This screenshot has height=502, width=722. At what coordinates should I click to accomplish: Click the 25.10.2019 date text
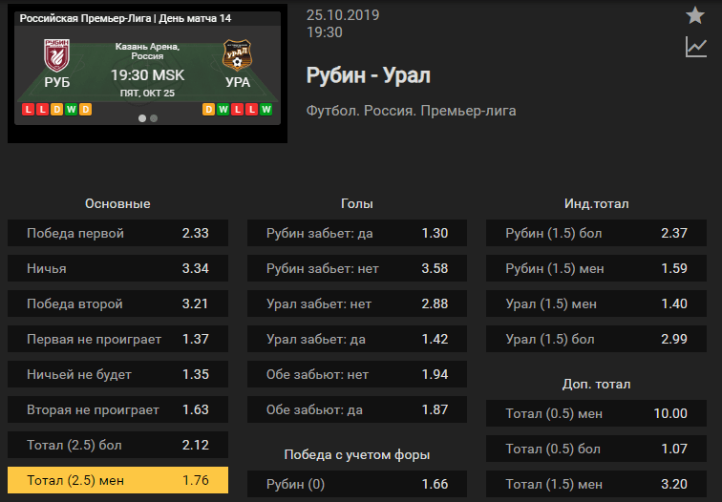coord(343,15)
